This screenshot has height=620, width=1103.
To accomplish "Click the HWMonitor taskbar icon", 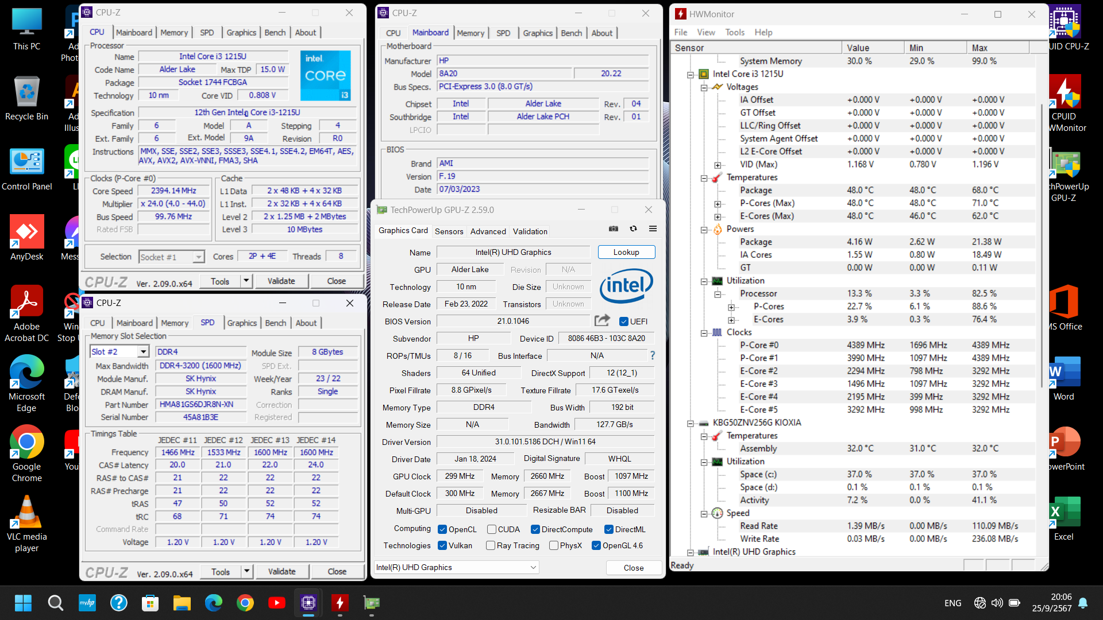I will (x=340, y=603).
